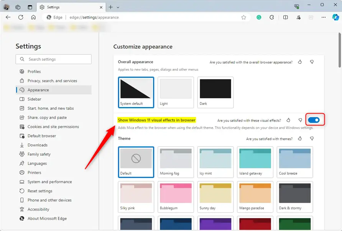Open the Split screen icon
Image resolution: width=342 pixels, height=231 pixels.
[285, 17]
